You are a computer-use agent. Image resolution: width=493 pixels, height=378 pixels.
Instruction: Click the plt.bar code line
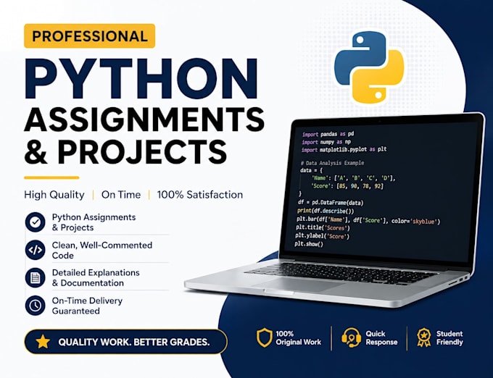pyautogui.click(x=368, y=220)
